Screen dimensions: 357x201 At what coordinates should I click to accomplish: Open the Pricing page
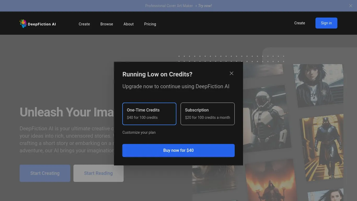point(150,24)
